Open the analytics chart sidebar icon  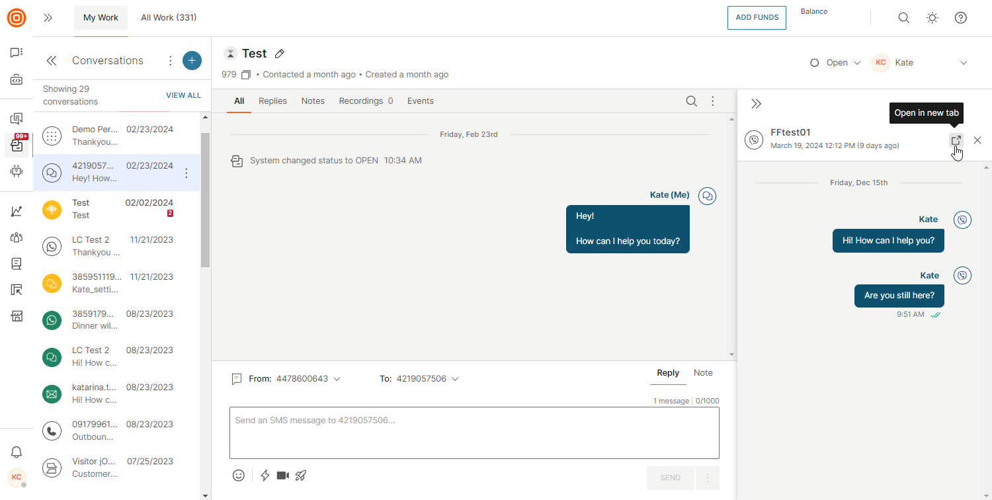(17, 212)
